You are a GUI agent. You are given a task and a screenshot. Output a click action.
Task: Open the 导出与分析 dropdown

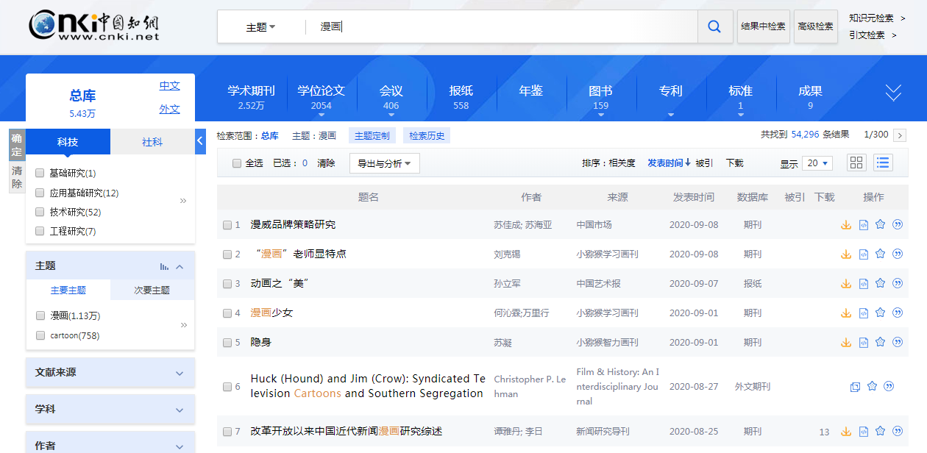click(384, 163)
